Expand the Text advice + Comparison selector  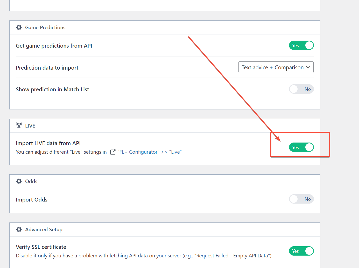click(x=276, y=67)
